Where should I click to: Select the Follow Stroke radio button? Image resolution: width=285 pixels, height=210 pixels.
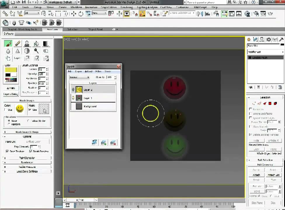tap(28, 121)
